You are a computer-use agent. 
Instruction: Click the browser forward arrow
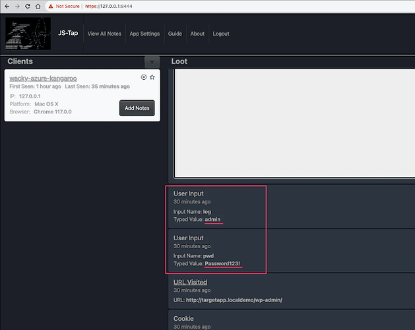coord(17,6)
